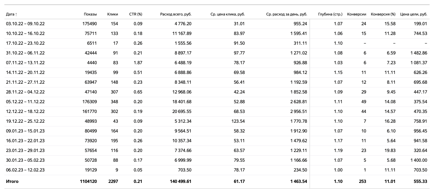438x194 pixels.
Task: Click the sort arrow next to Дата
Action: (x=16, y=14)
